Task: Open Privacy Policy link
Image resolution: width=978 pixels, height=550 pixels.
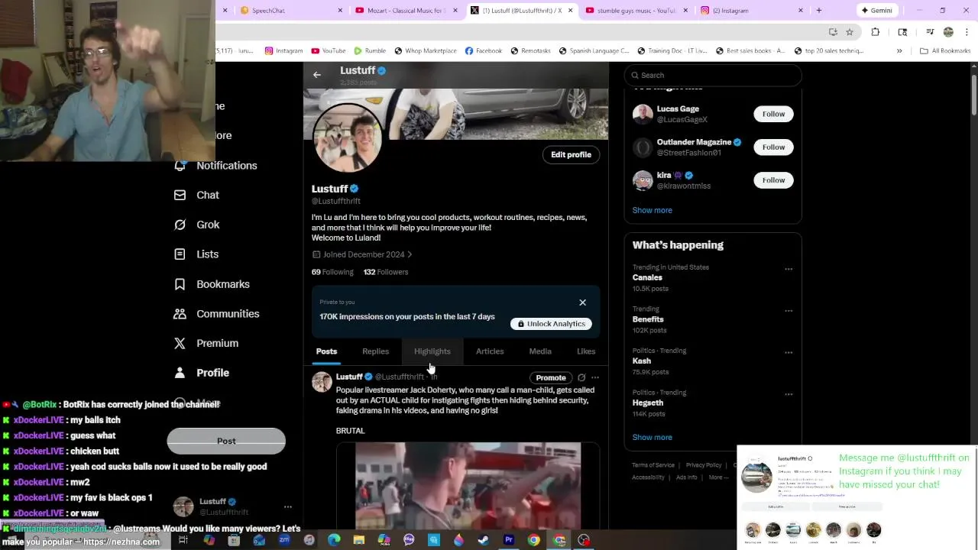Action: 704,465
